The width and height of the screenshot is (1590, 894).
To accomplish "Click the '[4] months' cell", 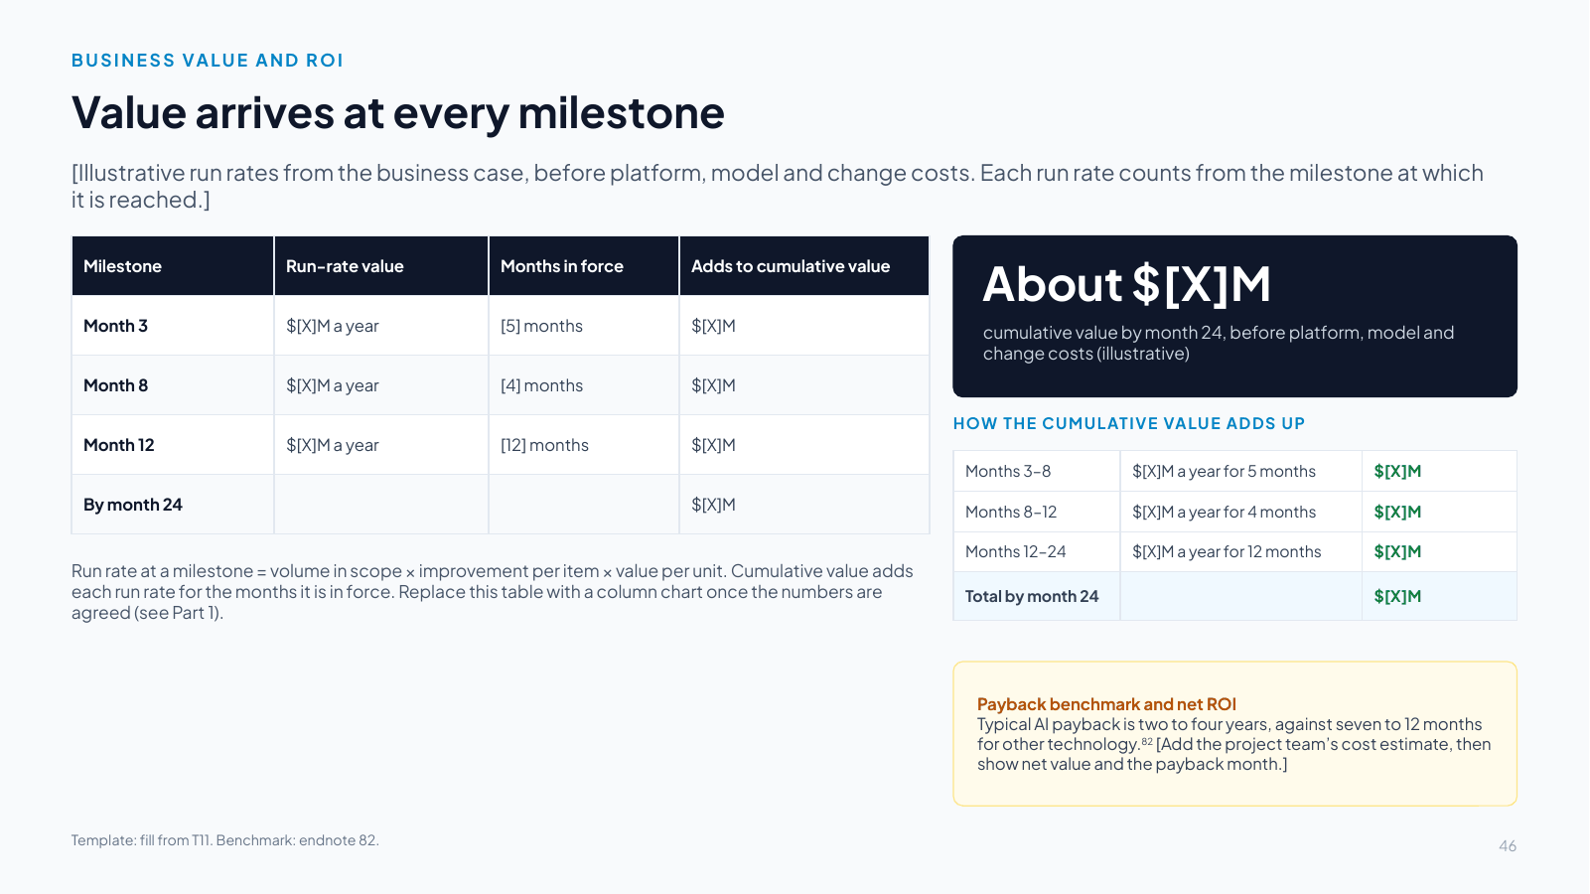I will pos(541,385).
